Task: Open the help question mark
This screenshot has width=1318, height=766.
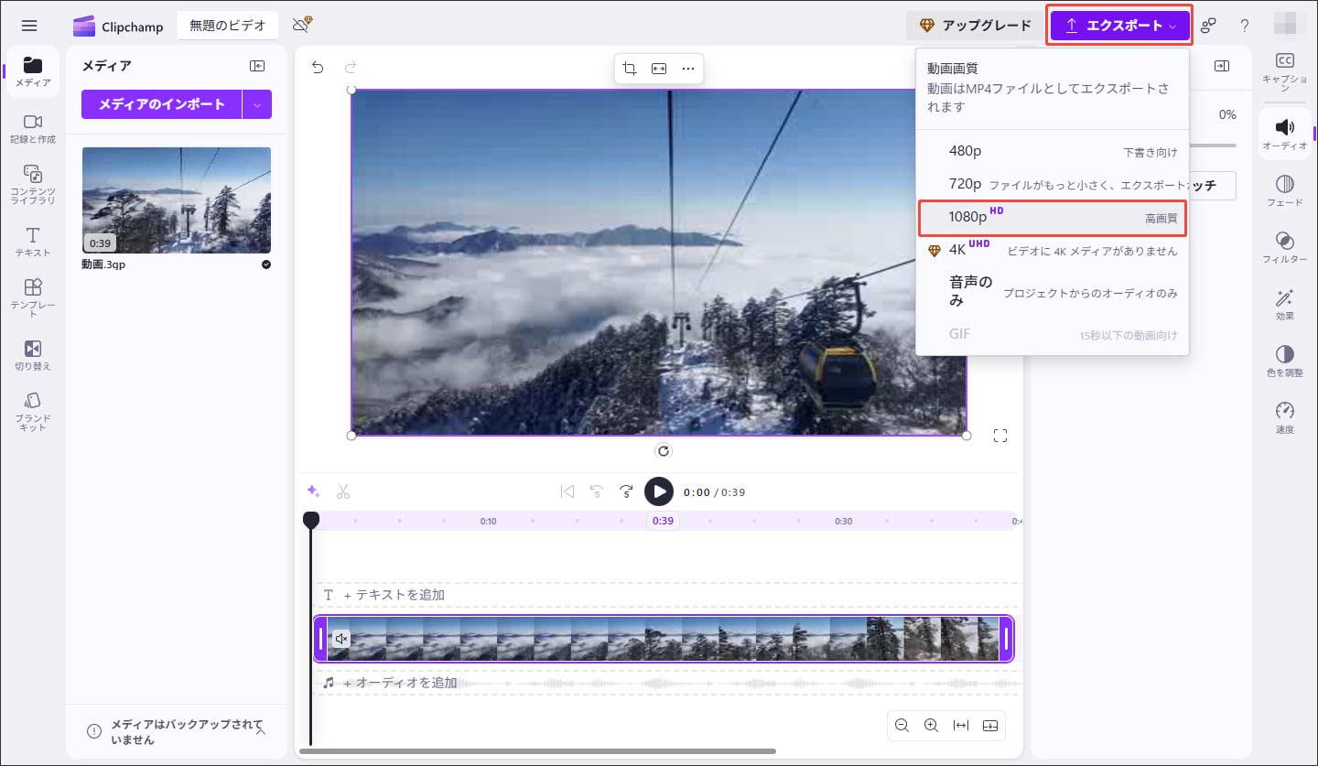Action: click(x=1245, y=26)
